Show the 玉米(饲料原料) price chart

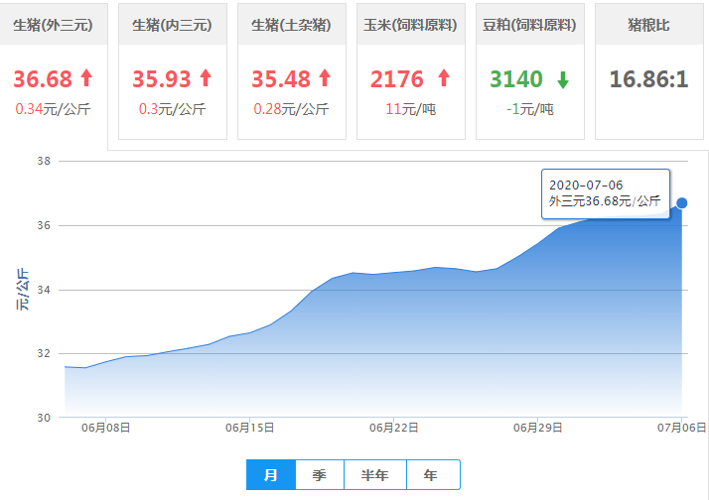click(410, 25)
